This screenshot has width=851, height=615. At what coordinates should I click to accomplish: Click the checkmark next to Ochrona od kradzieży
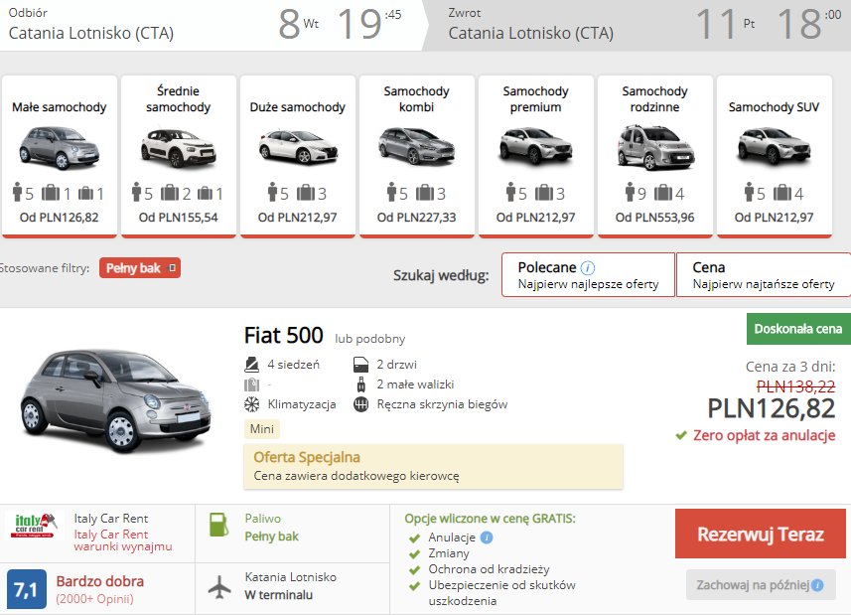pos(414,570)
